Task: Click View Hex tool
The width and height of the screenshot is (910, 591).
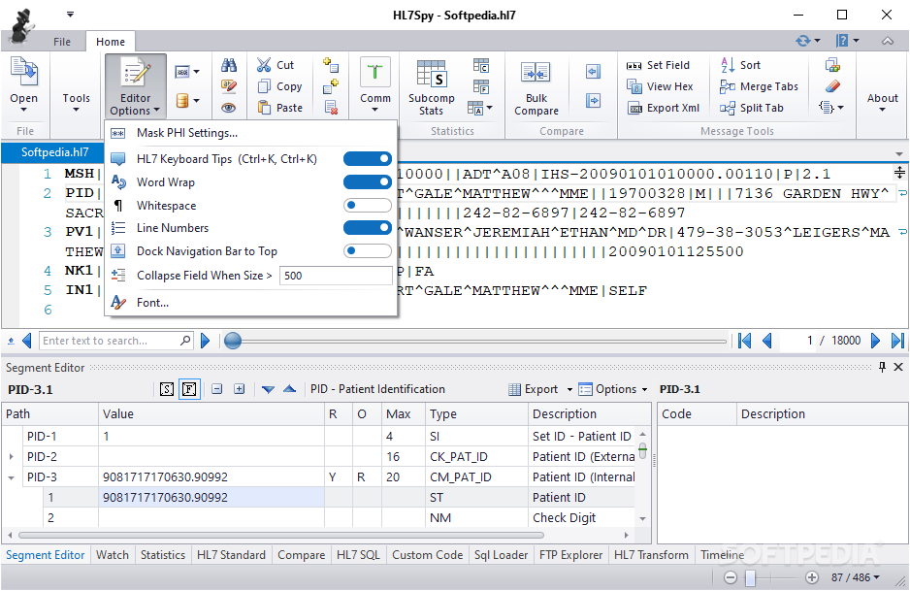Action: [661, 86]
